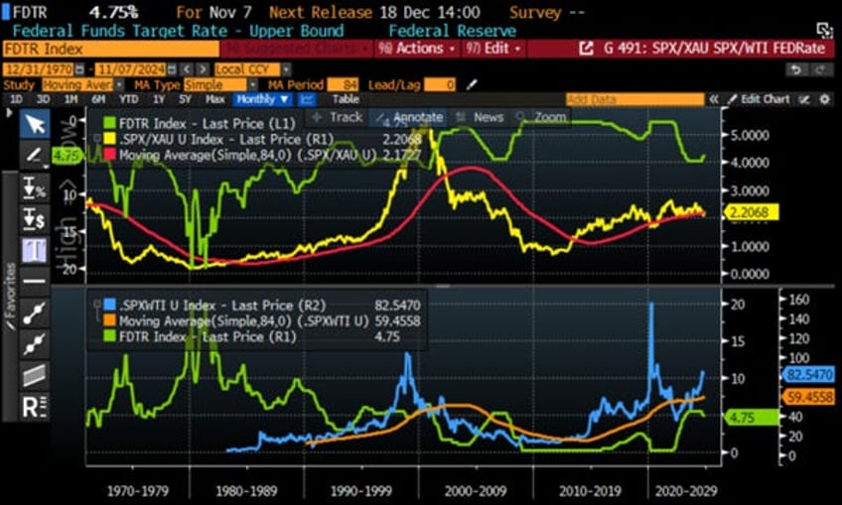
Task: Open G 491 chart via launch icon
Action: [586, 49]
